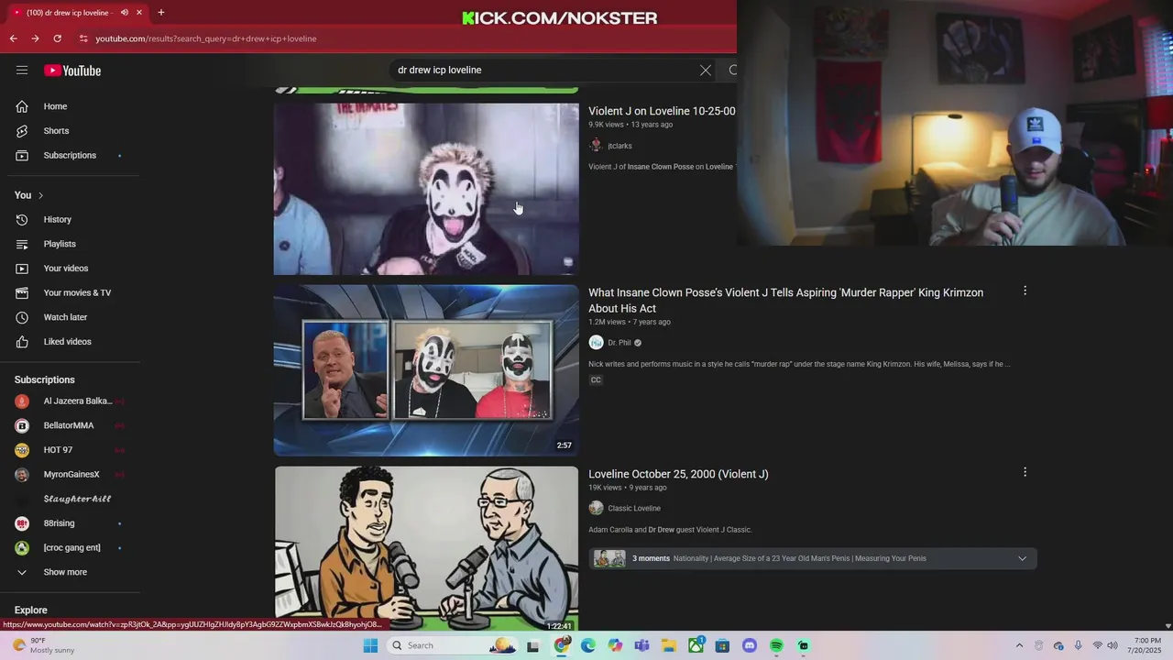Screen dimensions: 1173x660
Task: Open Subscriptions in the sidebar
Action: 70,156
